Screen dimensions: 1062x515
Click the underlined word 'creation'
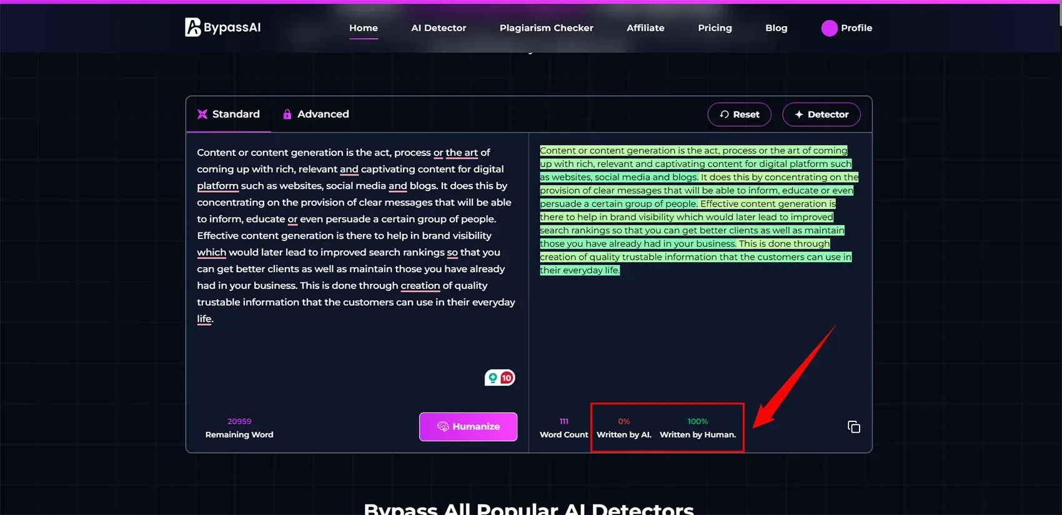coord(420,285)
